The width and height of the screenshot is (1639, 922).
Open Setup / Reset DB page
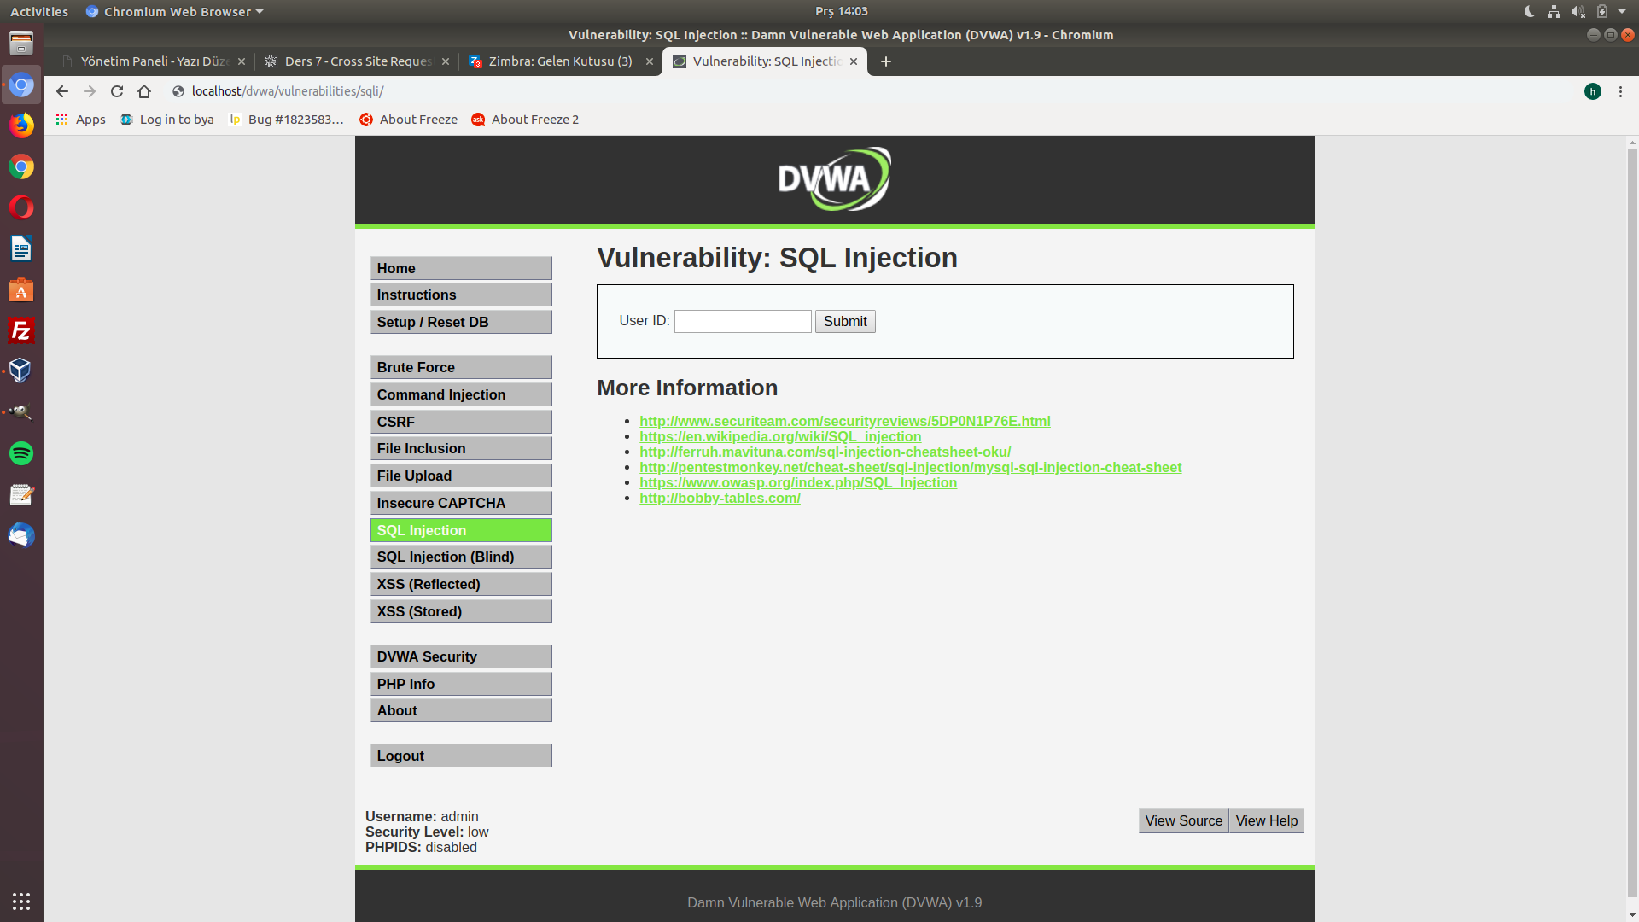461,322
